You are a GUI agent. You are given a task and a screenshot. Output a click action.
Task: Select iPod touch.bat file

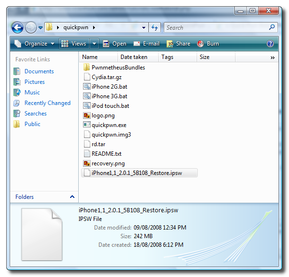click(110, 106)
